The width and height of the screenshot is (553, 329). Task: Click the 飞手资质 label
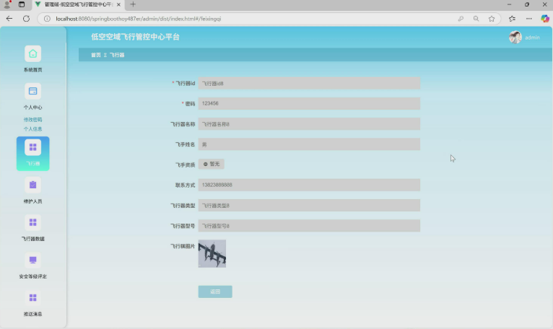pyautogui.click(x=185, y=164)
